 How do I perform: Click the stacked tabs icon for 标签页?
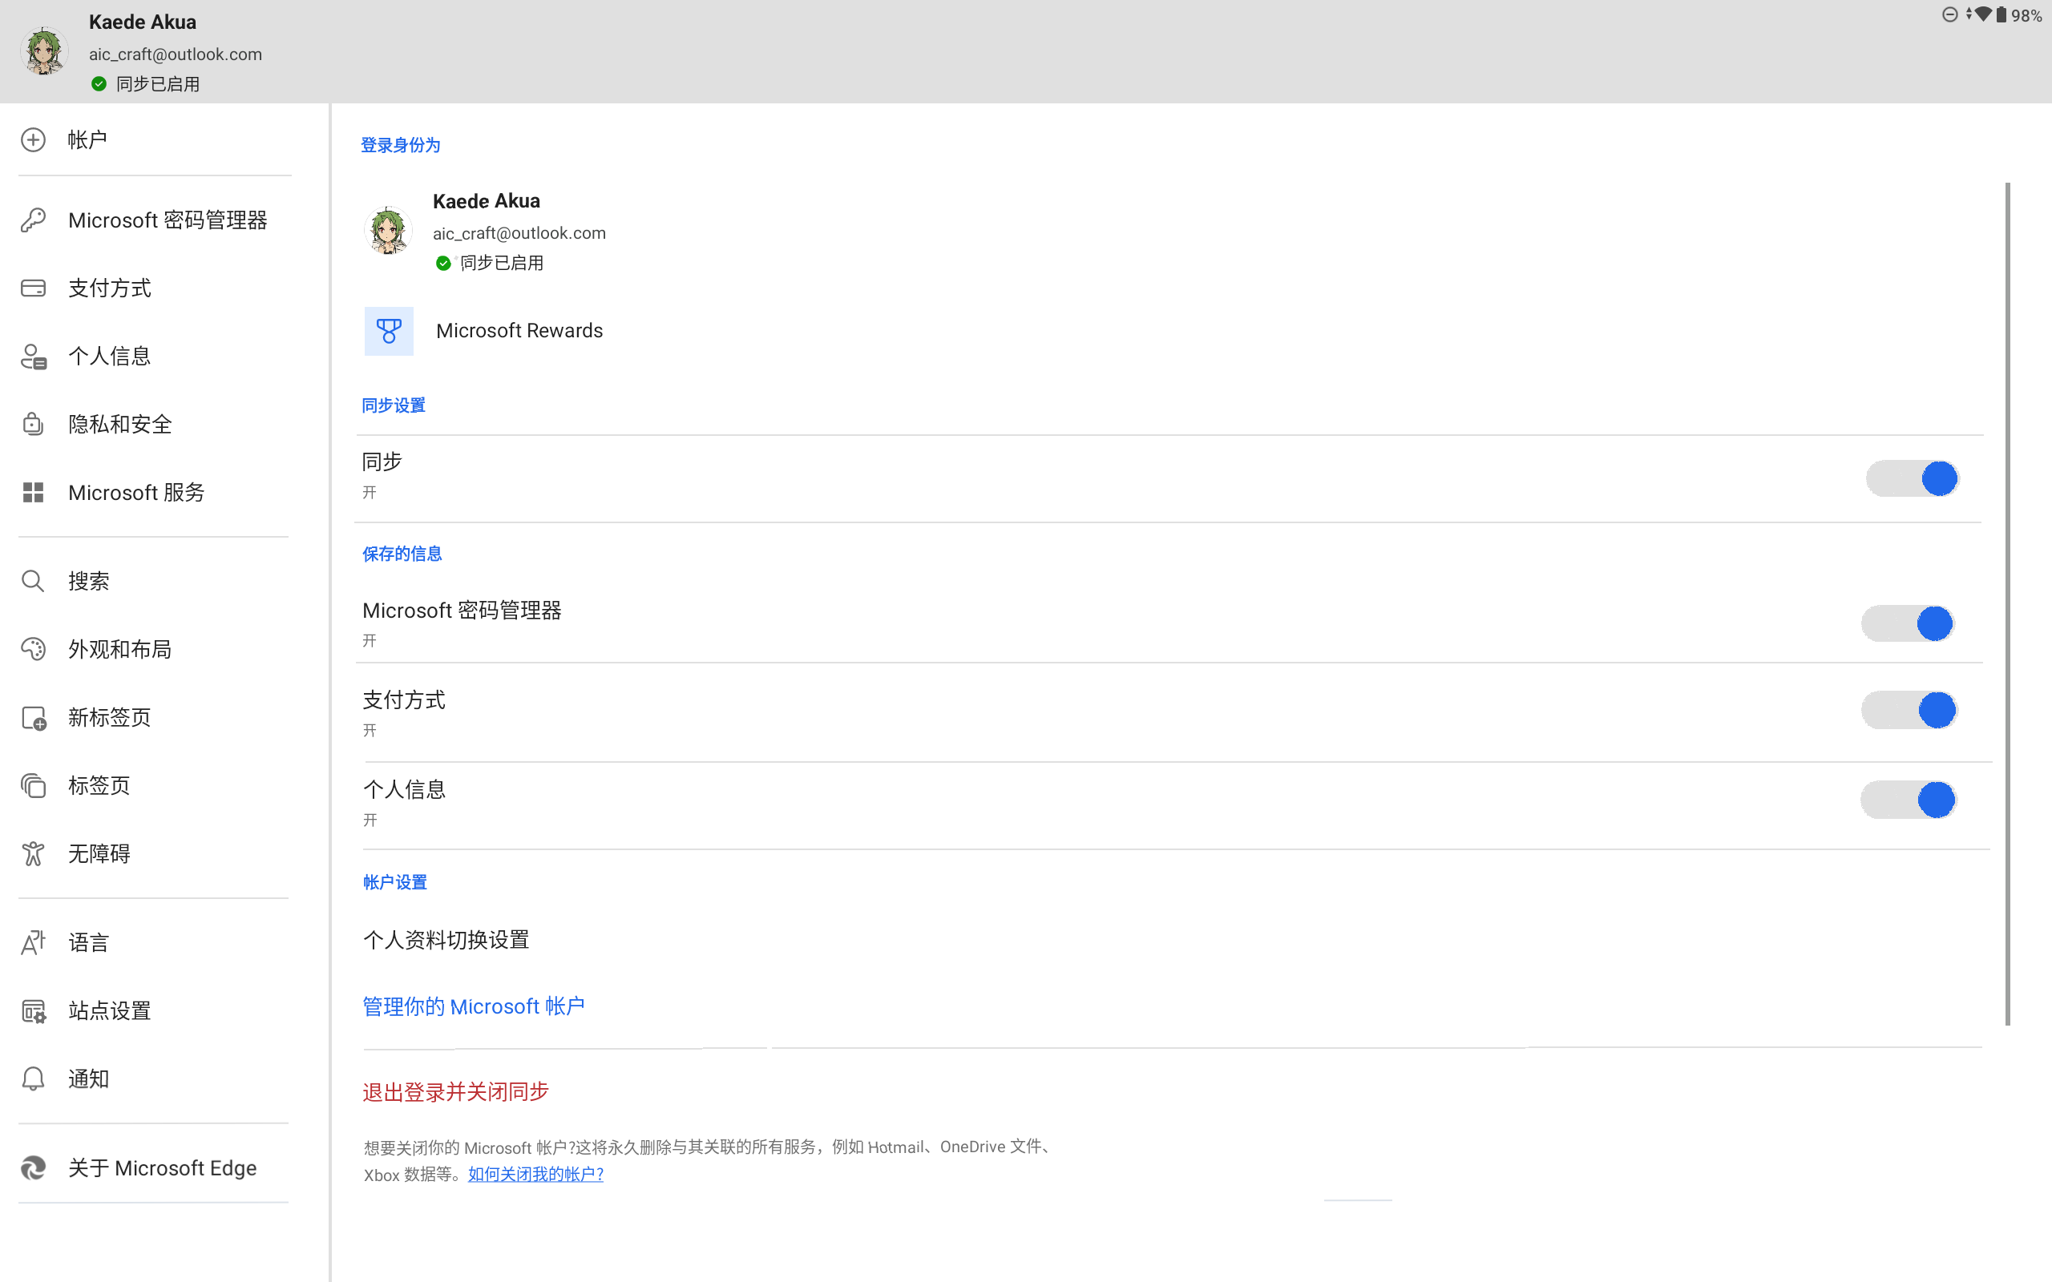(x=33, y=786)
